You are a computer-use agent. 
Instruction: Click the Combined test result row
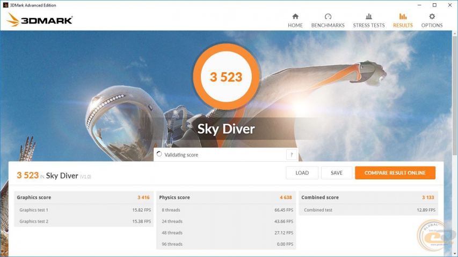click(x=368, y=210)
